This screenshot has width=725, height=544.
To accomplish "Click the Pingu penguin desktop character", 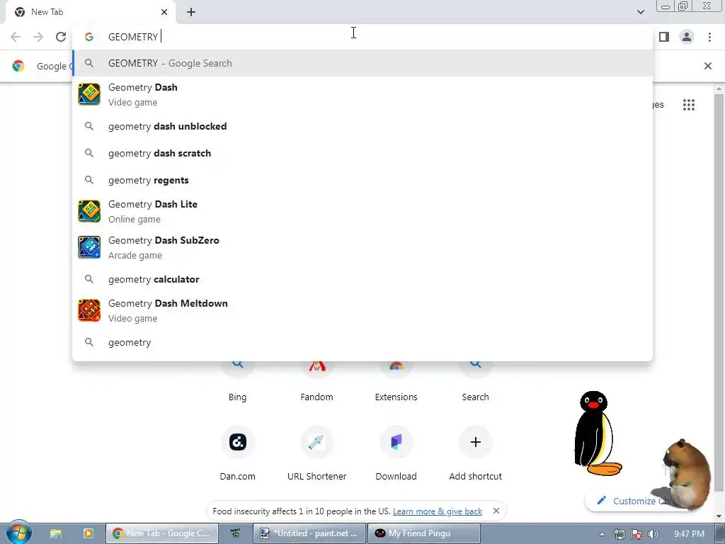I will [x=596, y=433].
